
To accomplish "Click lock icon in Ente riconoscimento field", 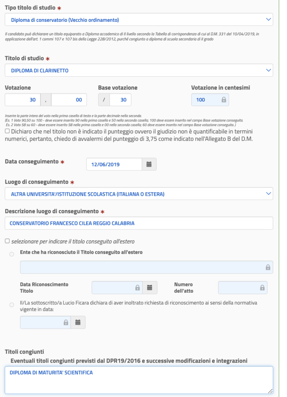I will click(268, 267).
